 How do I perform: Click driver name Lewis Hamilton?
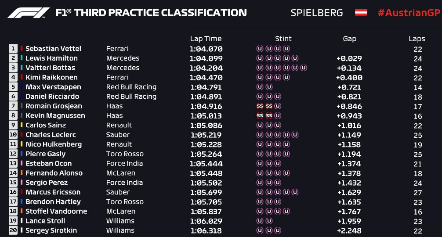(51, 58)
